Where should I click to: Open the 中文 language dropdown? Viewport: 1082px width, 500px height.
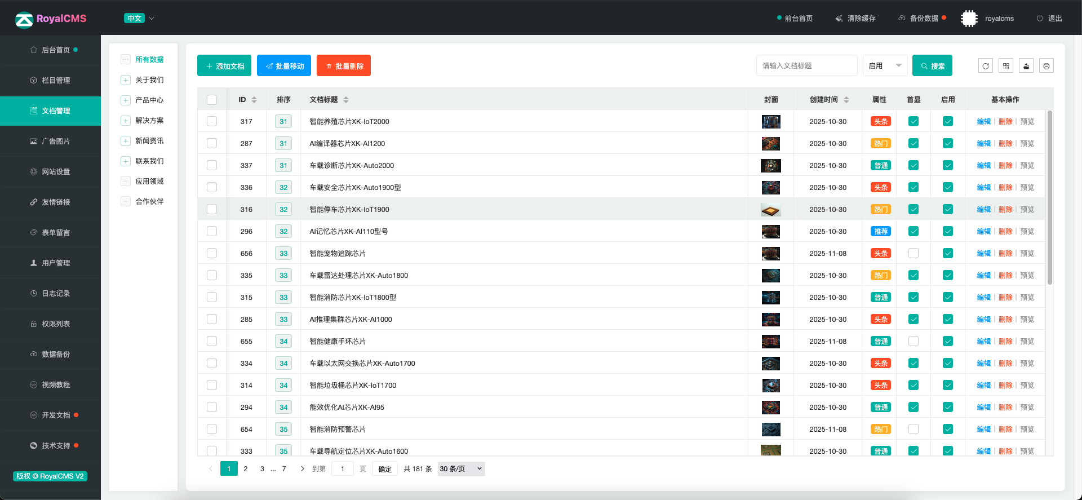(139, 18)
